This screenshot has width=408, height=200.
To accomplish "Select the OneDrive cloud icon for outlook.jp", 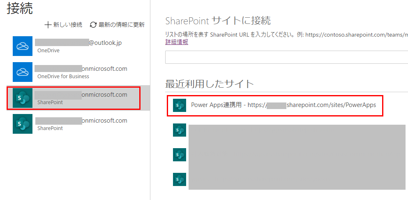I will 23,46.
